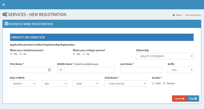Click info icon next to stateless person question
Viewport: 204px width, 109px height.
point(11,50)
